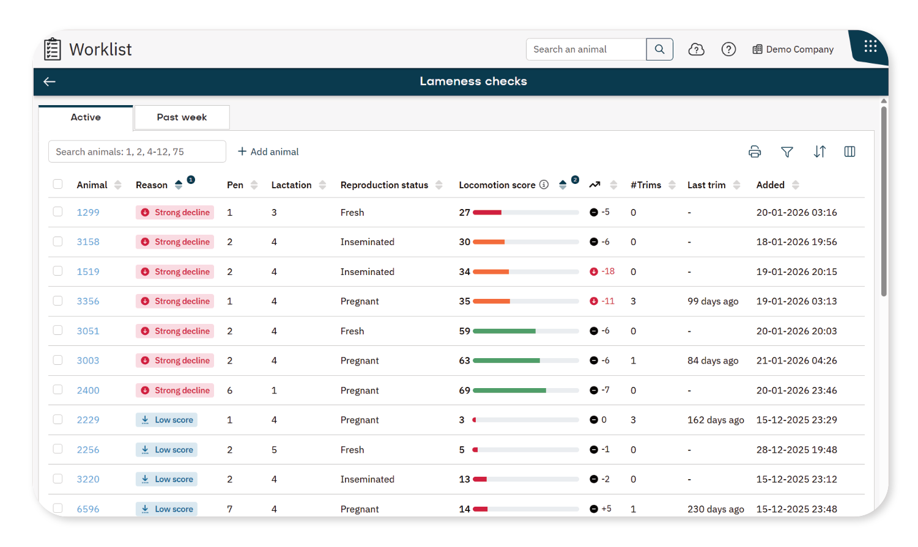This screenshot has width=918, height=547.
Task: Sort by the Pen column arrows
Action: [254, 185]
